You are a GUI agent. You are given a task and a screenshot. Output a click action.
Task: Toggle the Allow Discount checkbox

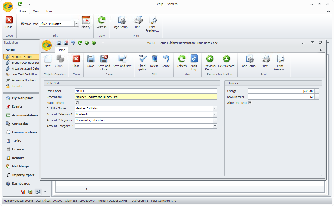(250, 103)
